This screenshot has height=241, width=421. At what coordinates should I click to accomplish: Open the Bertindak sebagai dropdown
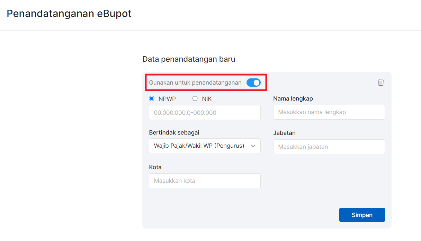click(x=204, y=146)
